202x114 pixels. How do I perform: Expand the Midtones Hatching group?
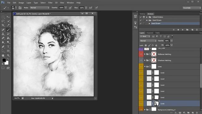tap(145, 54)
